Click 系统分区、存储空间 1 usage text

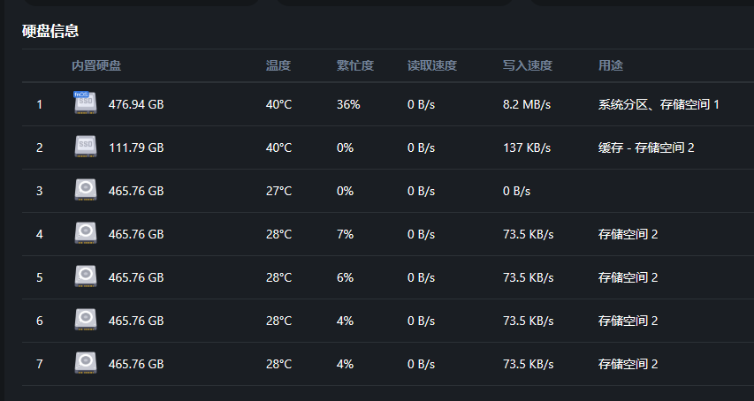point(659,104)
